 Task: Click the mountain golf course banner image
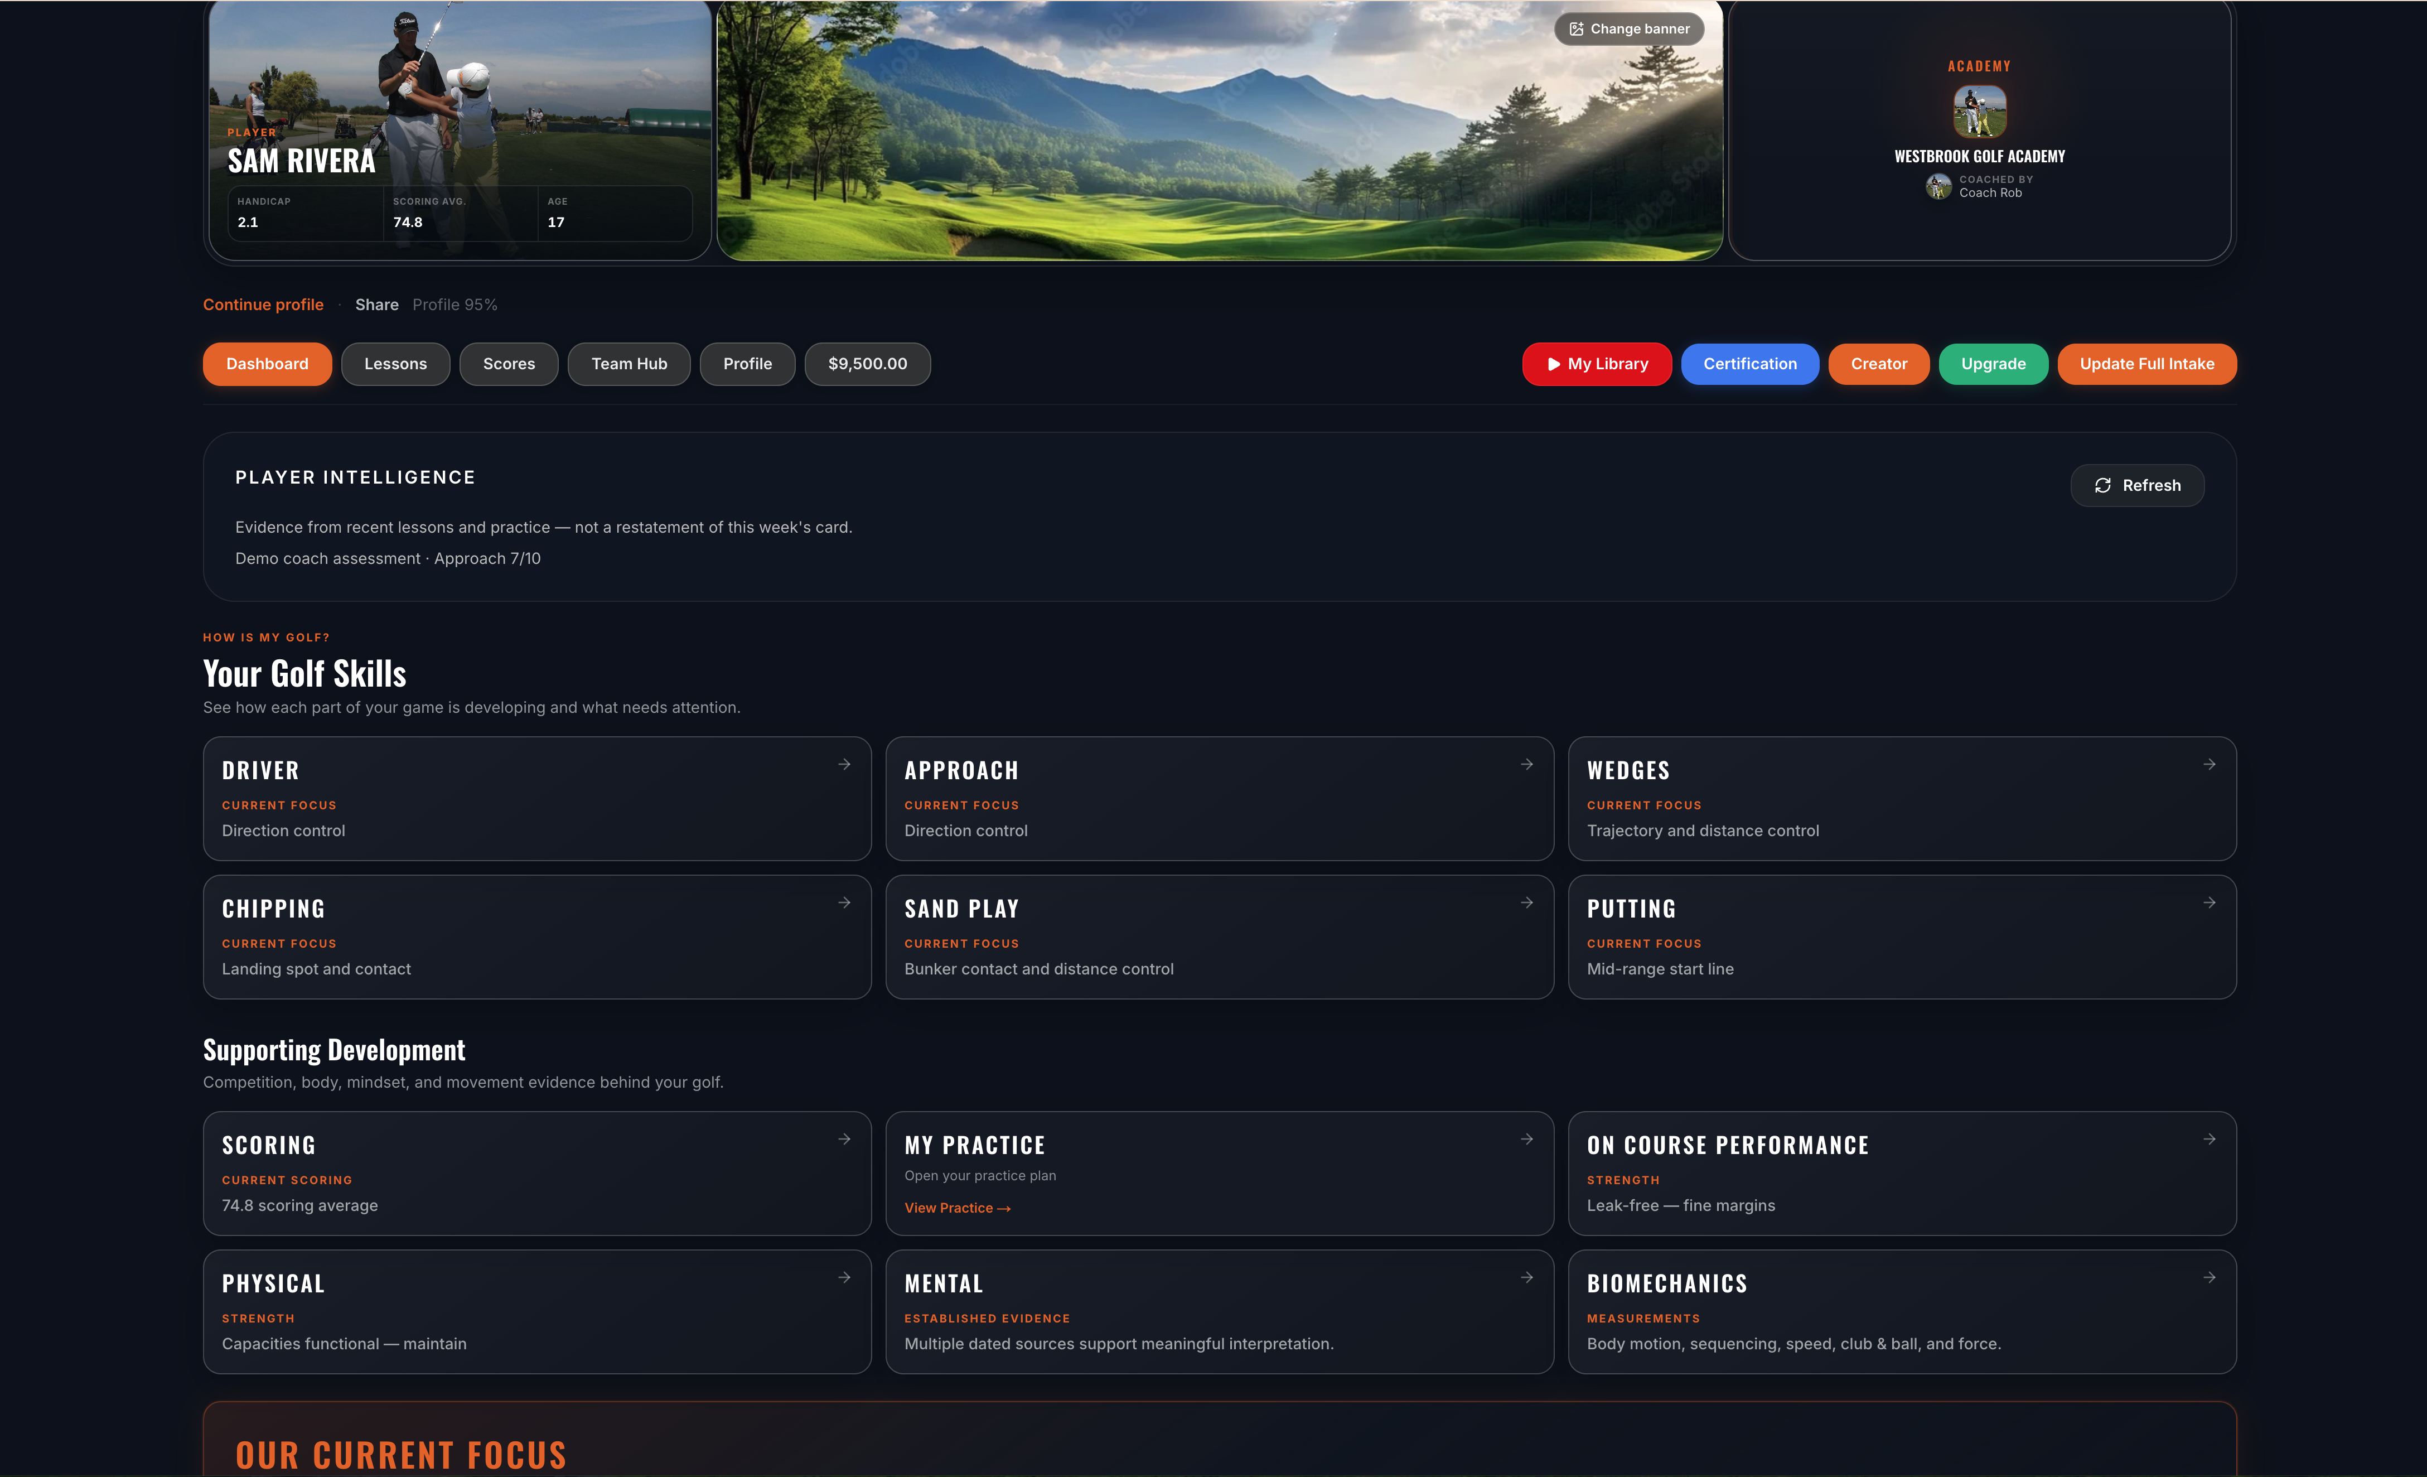(1220, 130)
